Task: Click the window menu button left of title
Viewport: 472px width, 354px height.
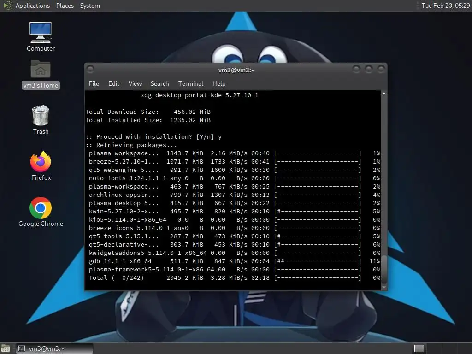Action: point(90,69)
